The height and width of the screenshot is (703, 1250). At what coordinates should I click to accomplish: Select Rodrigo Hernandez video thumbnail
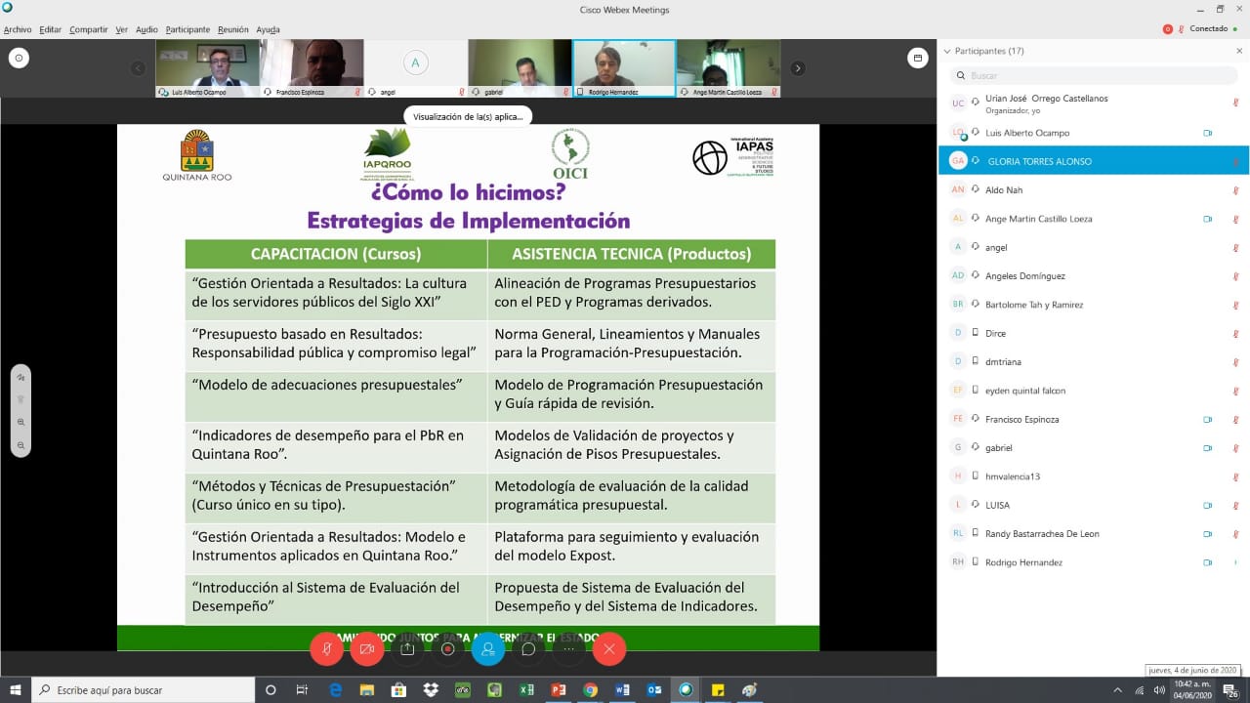click(x=624, y=68)
